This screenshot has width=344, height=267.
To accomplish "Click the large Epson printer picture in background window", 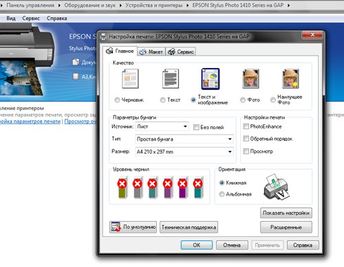I will tap(26, 60).
